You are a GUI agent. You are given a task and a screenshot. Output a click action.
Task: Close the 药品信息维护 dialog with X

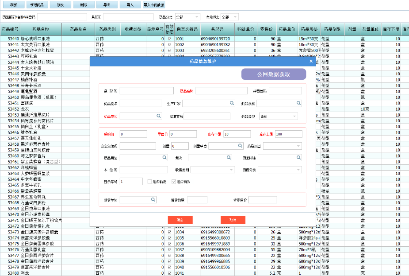(311, 62)
